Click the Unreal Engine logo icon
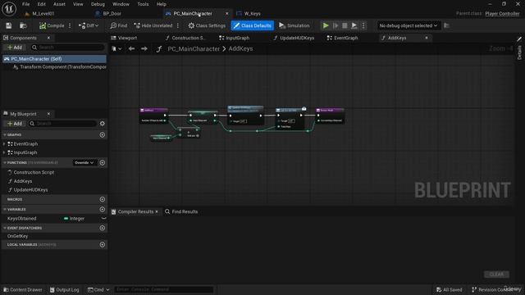Viewport: 525px width, 295px height. coord(9,9)
